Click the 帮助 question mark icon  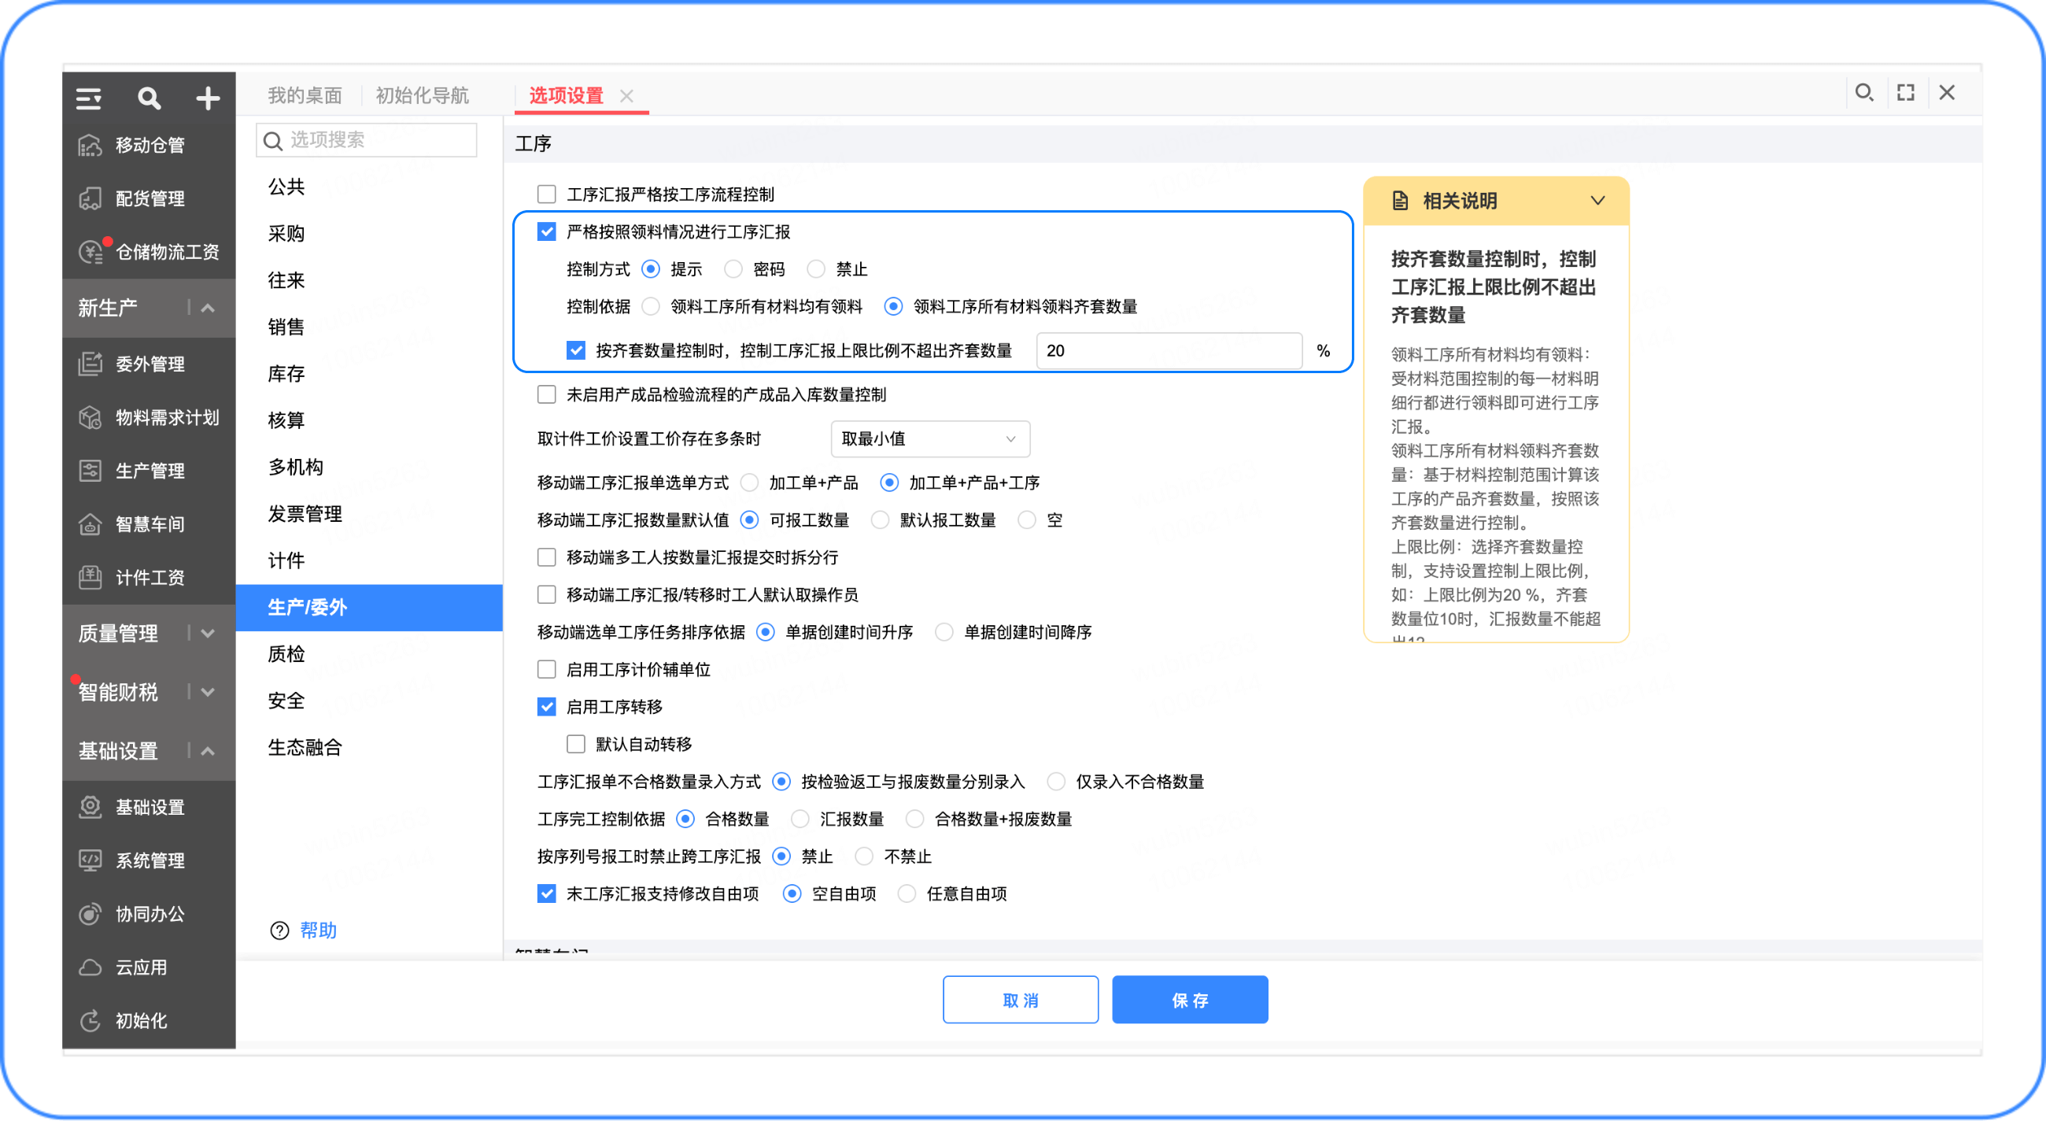click(x=279, y=930)
